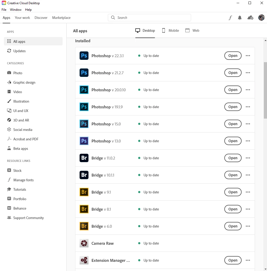Open Photoshop v 22.3.1
Screen dimensions: 267x271
point(233,56)
